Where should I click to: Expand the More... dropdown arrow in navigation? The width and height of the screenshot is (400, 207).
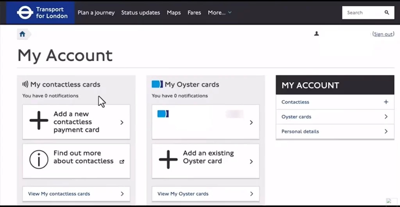[230, 12]
